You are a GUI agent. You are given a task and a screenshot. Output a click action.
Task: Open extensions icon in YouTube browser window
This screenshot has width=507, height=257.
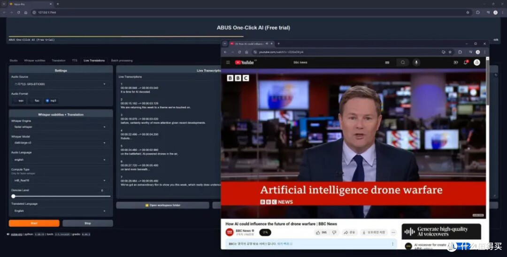tap(460, 52)
